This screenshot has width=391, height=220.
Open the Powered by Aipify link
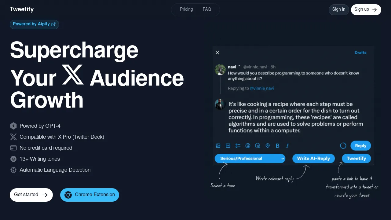[x=34, y=24]
